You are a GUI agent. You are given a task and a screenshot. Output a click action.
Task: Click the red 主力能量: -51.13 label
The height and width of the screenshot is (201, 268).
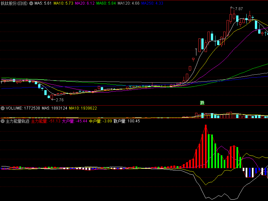point(46,121)
